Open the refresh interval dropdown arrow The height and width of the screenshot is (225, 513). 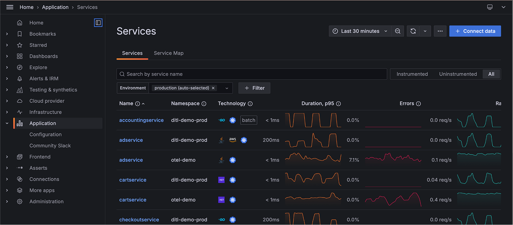[x=425, y=31]
